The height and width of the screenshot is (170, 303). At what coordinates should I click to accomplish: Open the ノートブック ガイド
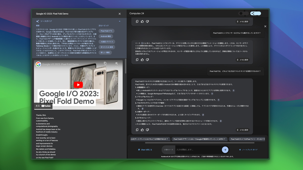(x=248, y=150)
